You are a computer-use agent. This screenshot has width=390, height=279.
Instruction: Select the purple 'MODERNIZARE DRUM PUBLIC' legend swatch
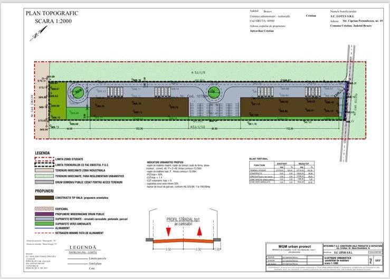click(44, 214)
